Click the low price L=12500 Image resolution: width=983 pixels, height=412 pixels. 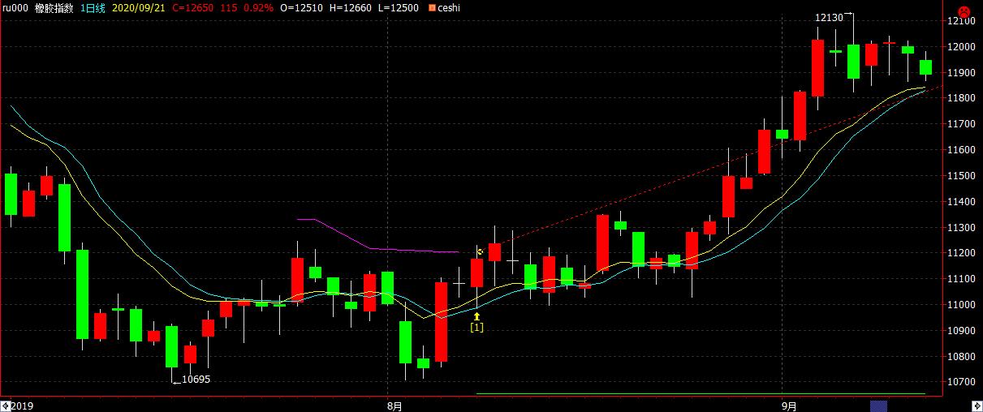tap(399, 8)
